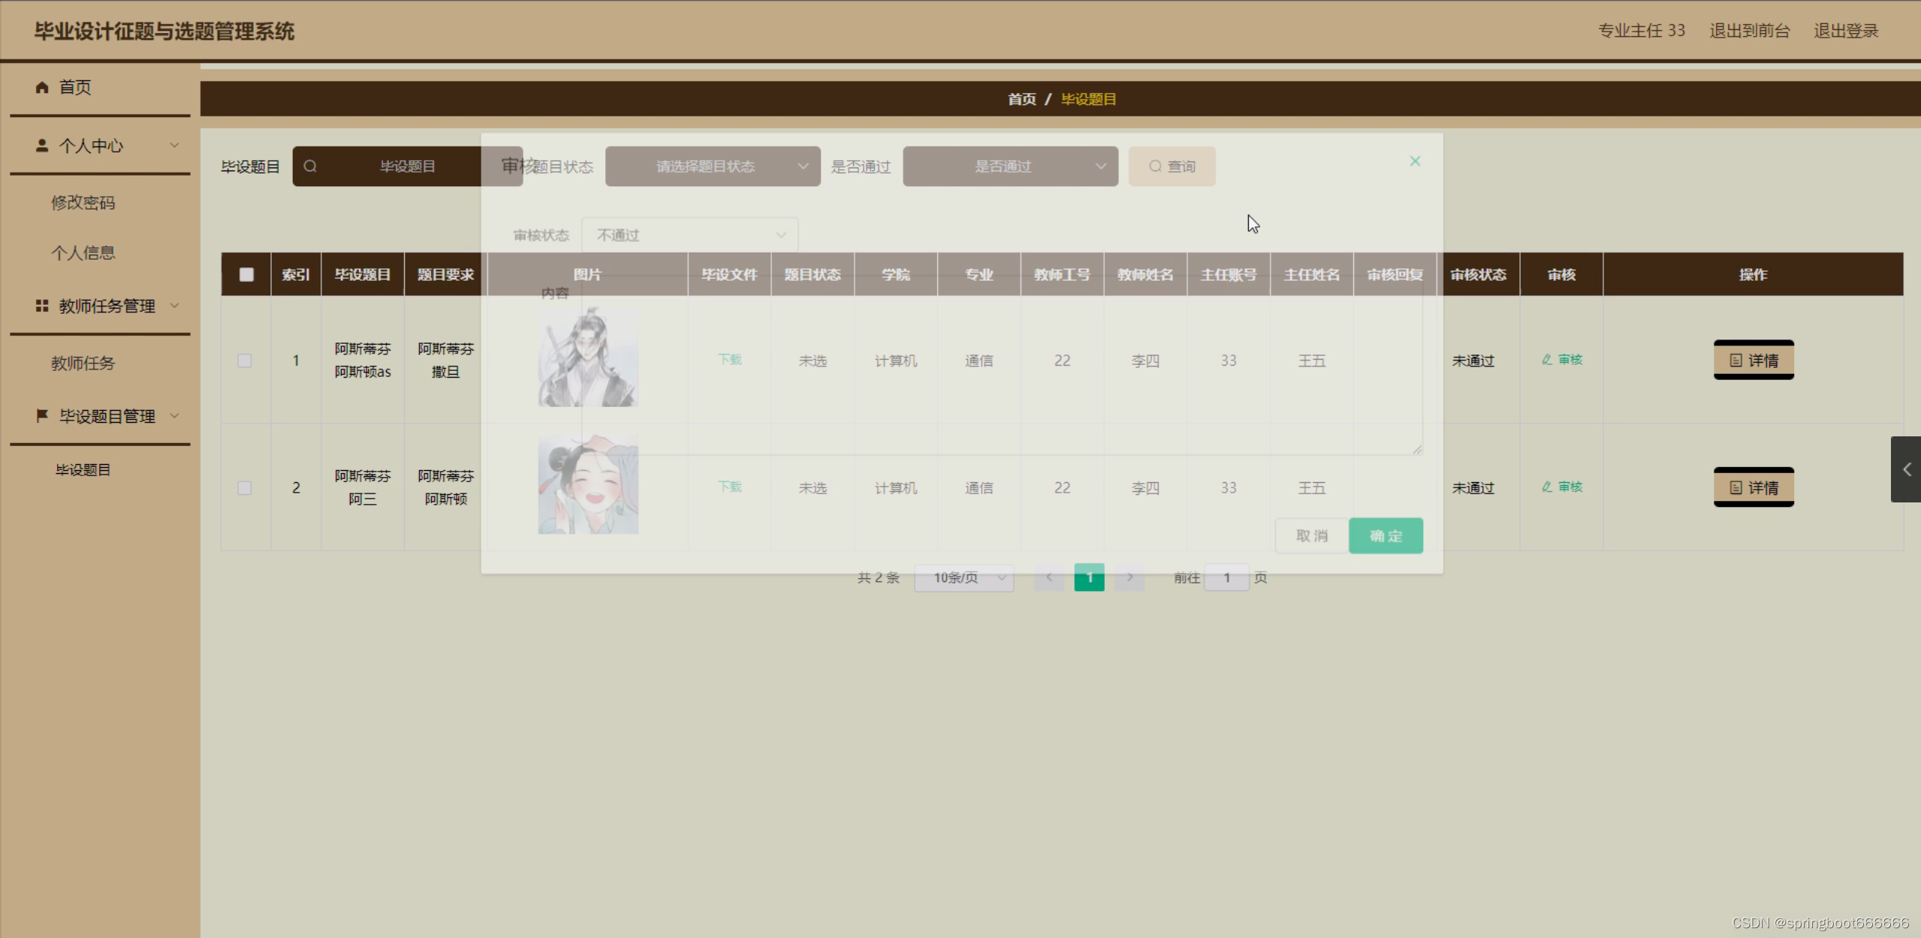1921x938 pixels.
Task: Check the checkbox for row 2
Action: [245, 488]
